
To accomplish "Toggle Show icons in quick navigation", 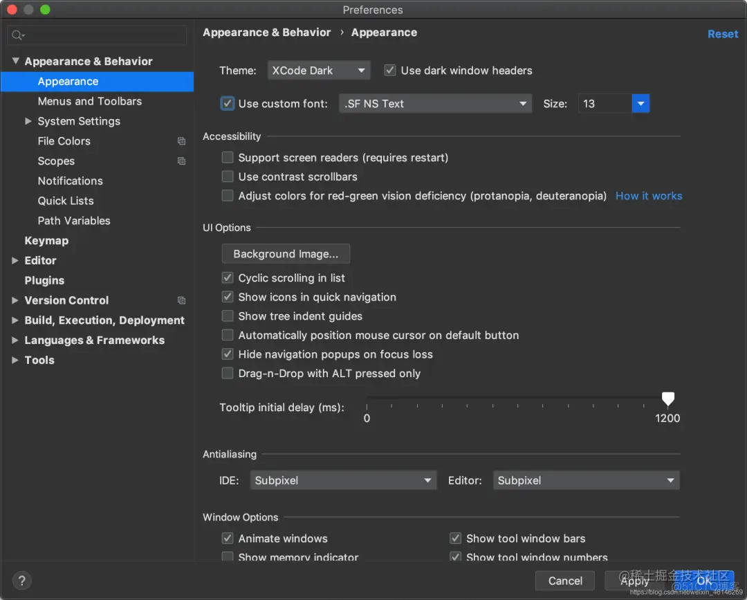I will (228, 296).
